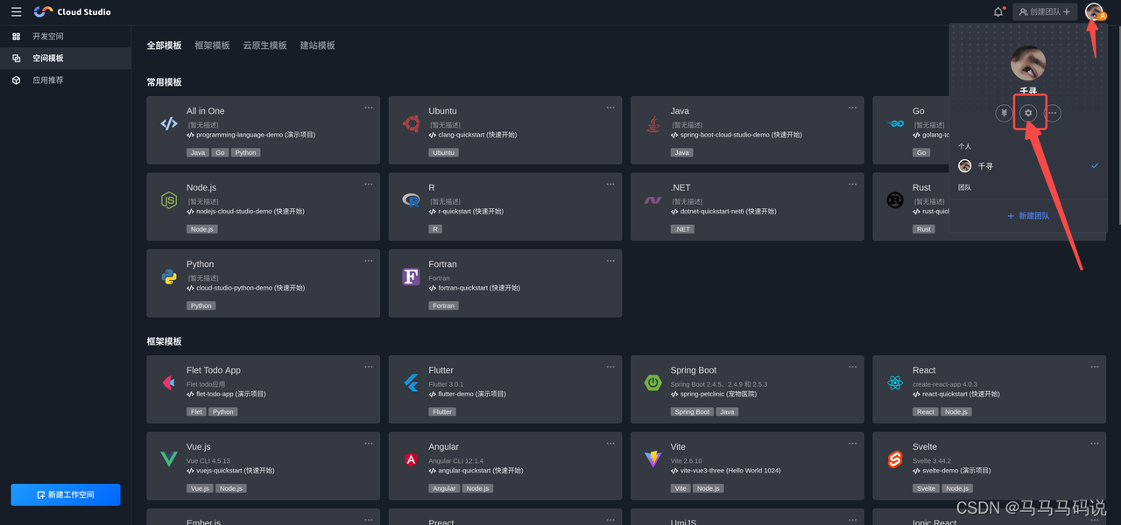Image resolution: width=1121 pixels, height=525 pixels.
Task: Click 新建团队 link in profile popup
Action: point(1028,215)
